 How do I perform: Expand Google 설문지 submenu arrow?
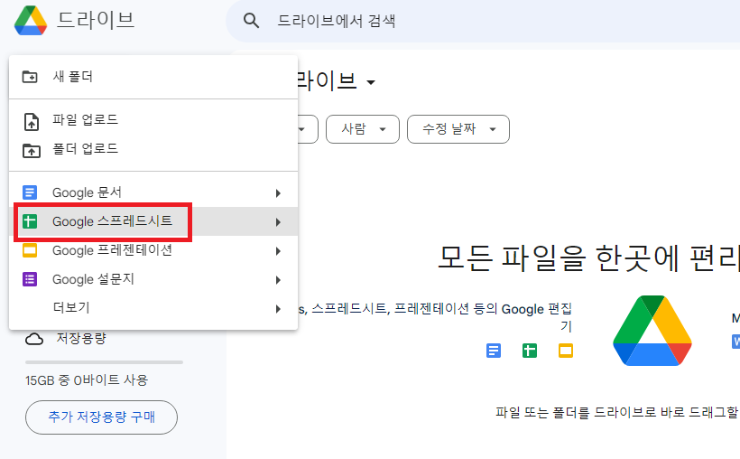[x=278, y=280]
